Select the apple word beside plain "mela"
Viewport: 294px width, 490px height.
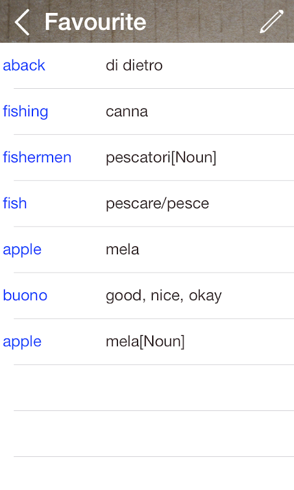click(x=22, y=250)
